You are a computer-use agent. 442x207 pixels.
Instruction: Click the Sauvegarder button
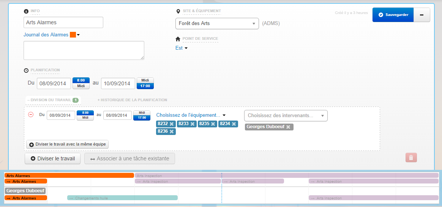(x=393, y=15)
